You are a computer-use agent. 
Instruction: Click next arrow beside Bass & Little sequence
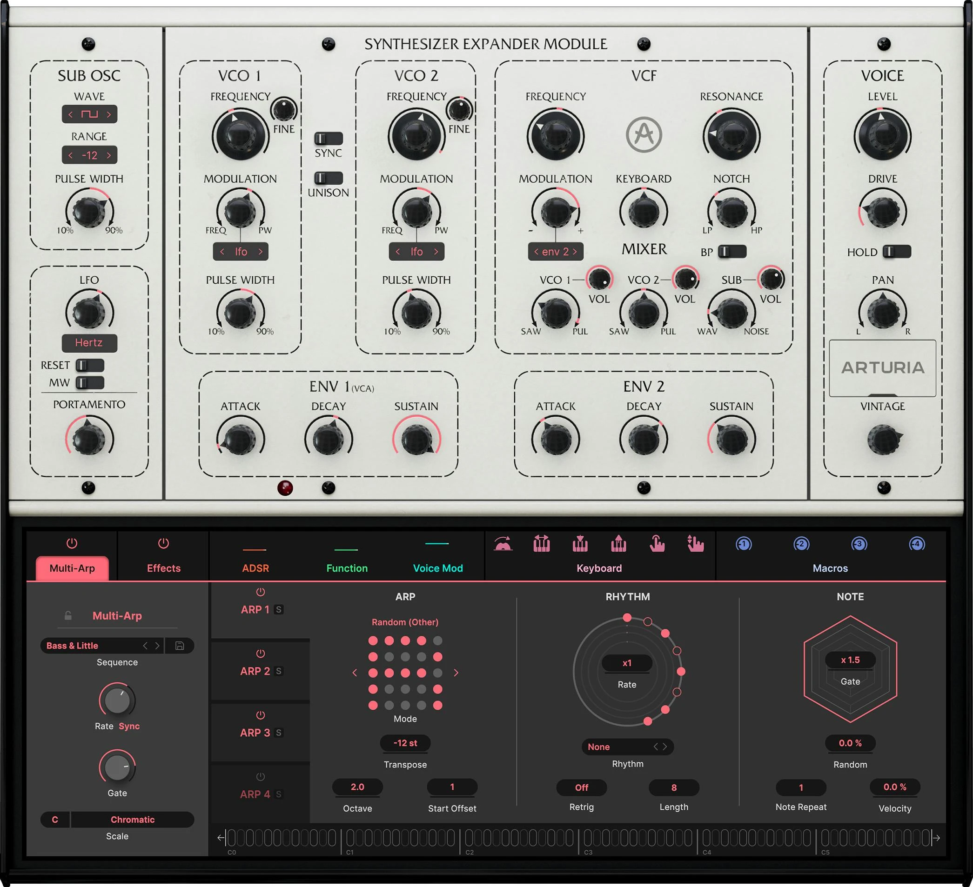(157, 645)
